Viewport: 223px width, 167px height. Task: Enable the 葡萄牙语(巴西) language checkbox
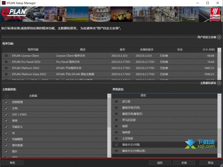coord(116,108)
